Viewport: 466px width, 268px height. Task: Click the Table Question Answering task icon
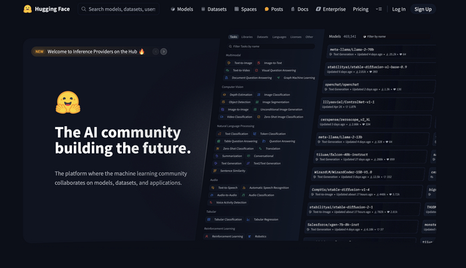tap(218, 141)
